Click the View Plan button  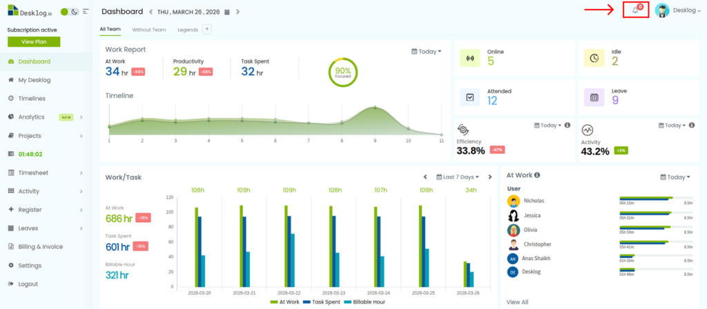pyautogui.click(x=34, y=41)
